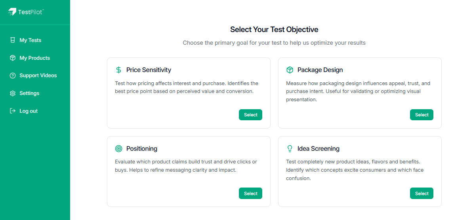Screen dimensions: 454x220
Task: Click the Positioning target icon
Action: click(x=118, y=149)
